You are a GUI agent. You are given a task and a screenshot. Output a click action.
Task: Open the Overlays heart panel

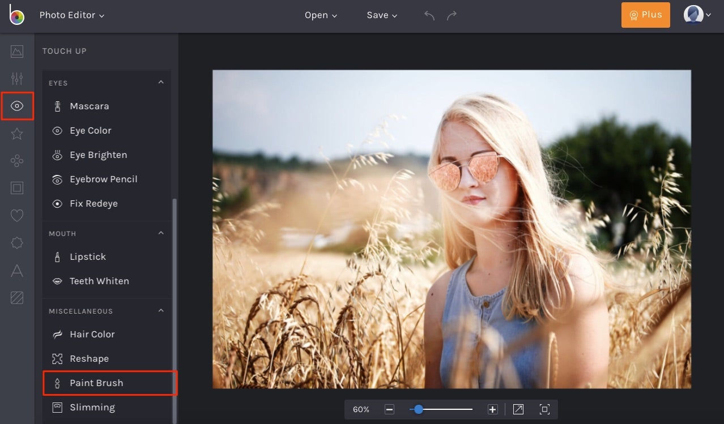click(x=17, y=215)
